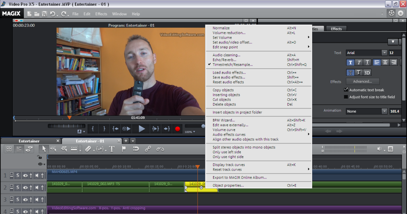Solo track 2 with the S button

(x=17, y=187)
